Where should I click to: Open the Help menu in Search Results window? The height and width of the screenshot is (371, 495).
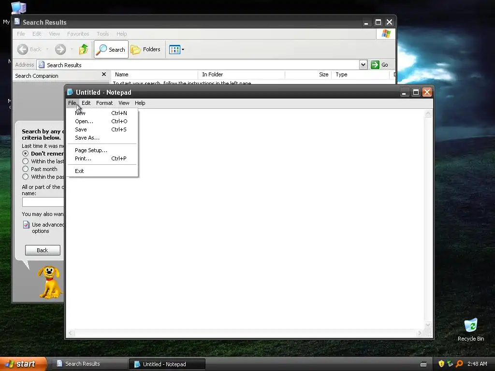[x=121, y=34]
